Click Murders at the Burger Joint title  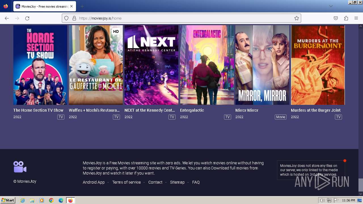tap(316, 110)
